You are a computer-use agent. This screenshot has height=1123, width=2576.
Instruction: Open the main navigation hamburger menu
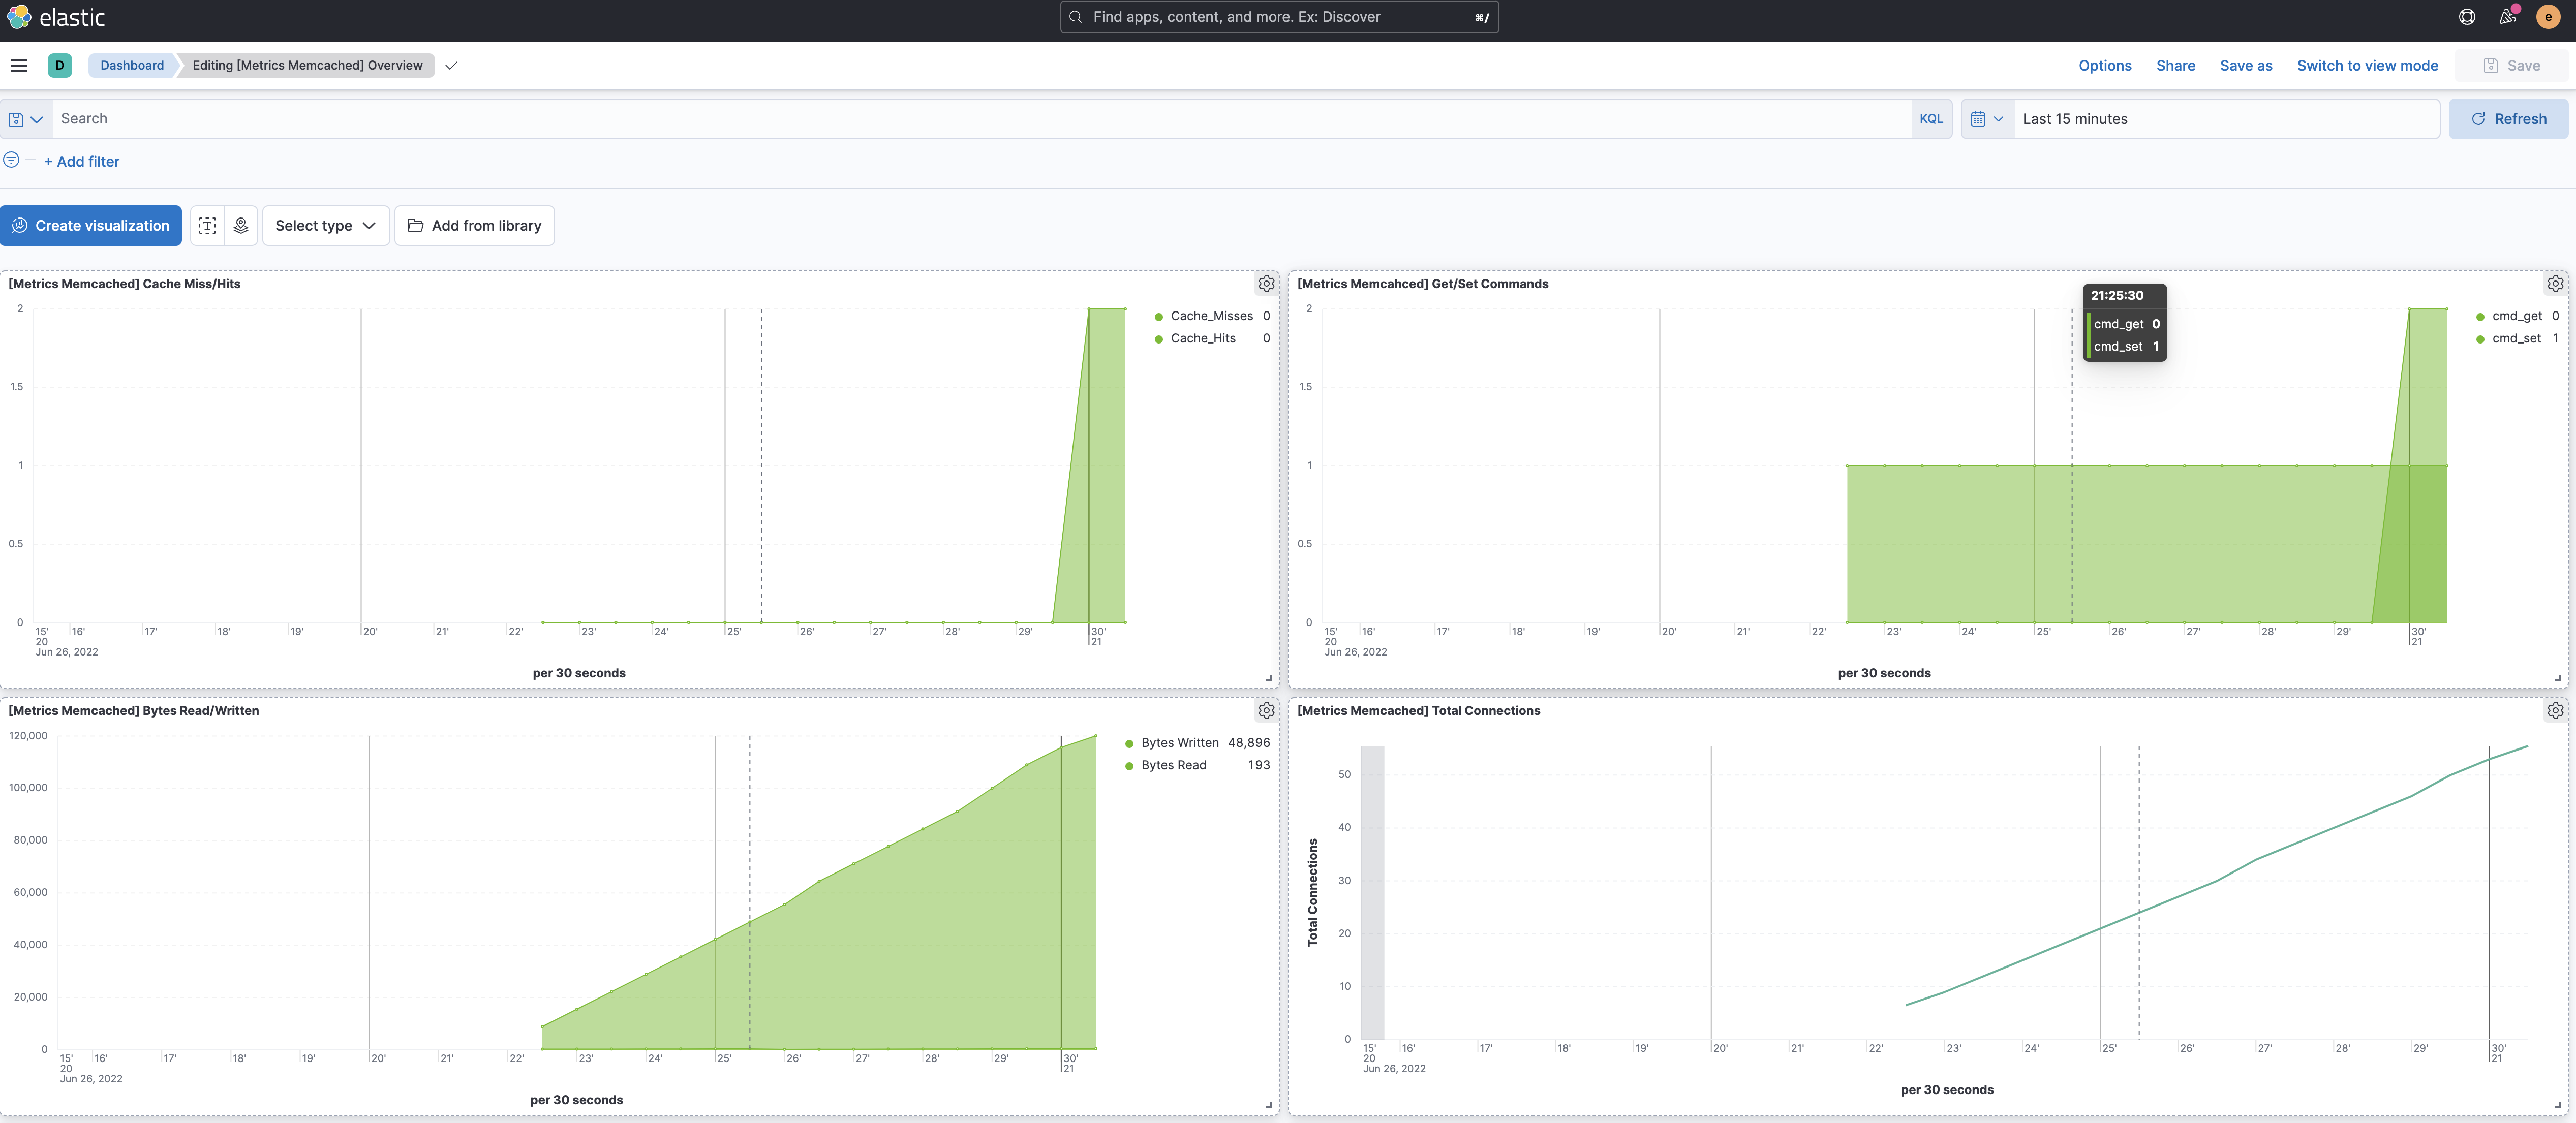20,65
